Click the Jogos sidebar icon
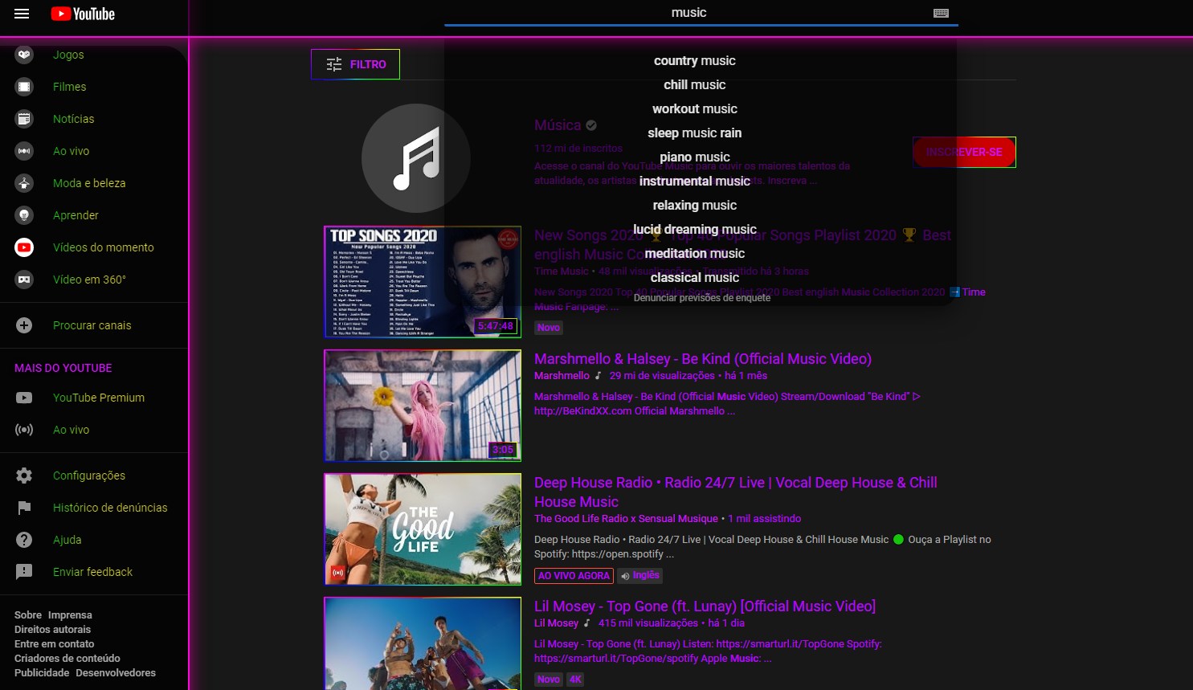Image resolution: width=1193 pixels, height=690 pixels. [24, 55]
